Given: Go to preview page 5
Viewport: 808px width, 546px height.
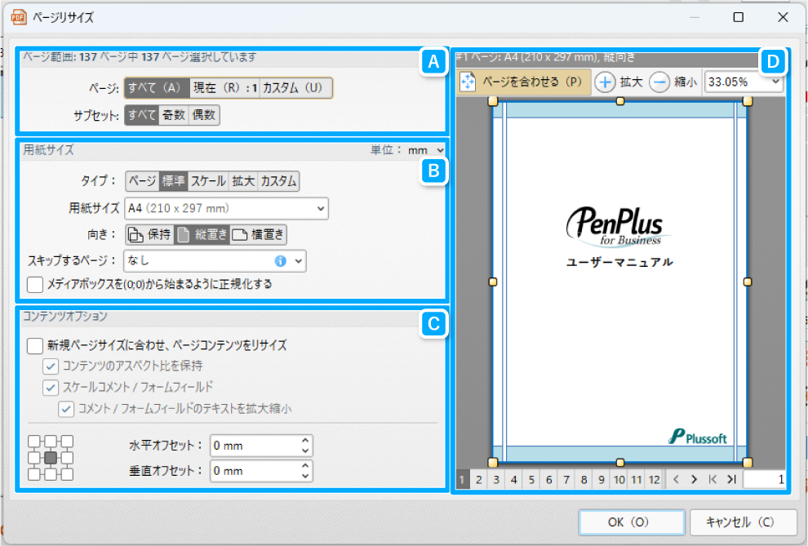Looking at the screenshot, I should tap(531, 480).
